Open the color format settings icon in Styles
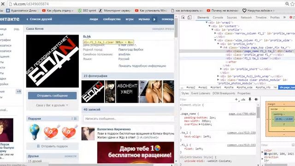Viewport: 295px width, 166px height. tap(256, 100)
